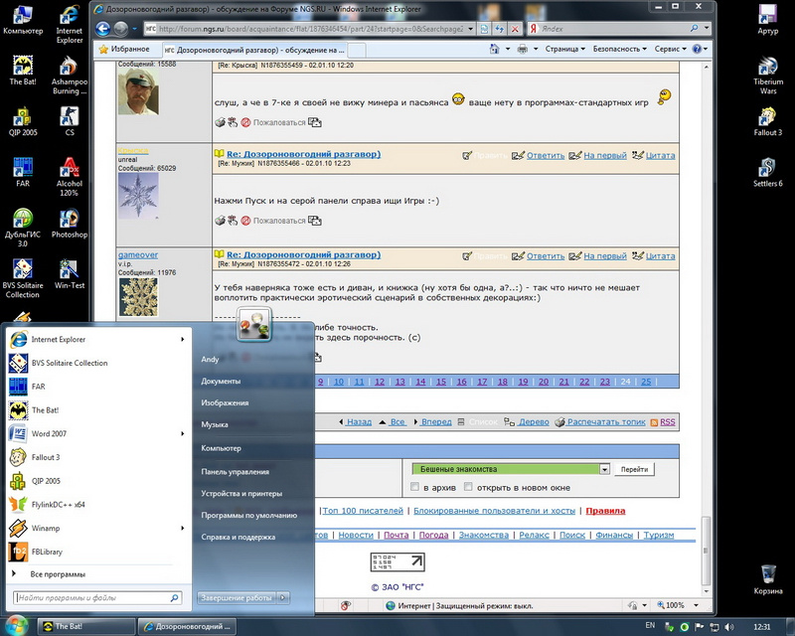Open Win-Test desktop icon
Image resolution: width=795 pixels, height=636 pixels.
pos(70,274)
